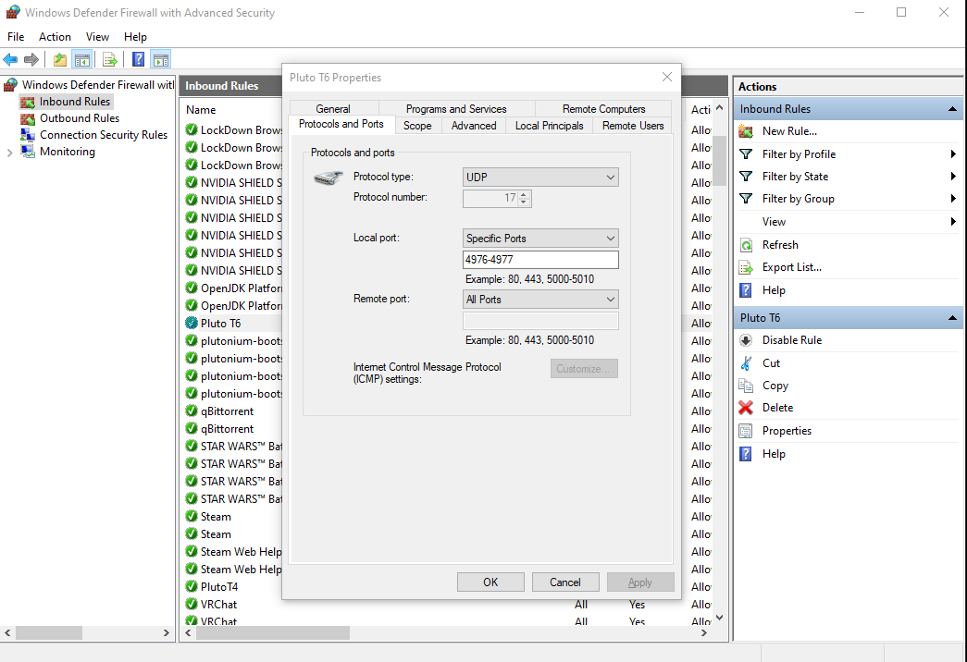Image resolution: width=967 pixels, height=662 pixels.
Task: Click the Refresh icon in Actions pane
Action: [x=746, y=245]
